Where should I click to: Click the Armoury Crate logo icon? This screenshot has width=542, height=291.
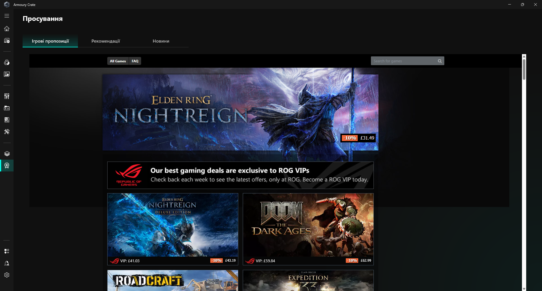[7, 5]
